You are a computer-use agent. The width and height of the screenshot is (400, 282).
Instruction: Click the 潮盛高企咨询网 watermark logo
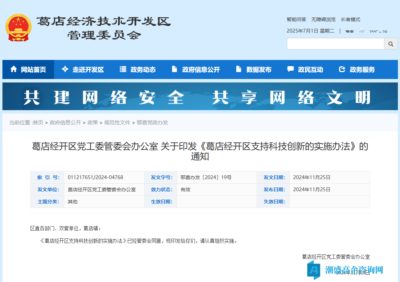[x=345, y=270]
